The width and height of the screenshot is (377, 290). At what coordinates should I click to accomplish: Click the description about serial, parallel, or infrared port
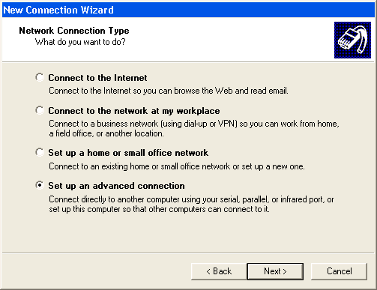coord(191,199)
